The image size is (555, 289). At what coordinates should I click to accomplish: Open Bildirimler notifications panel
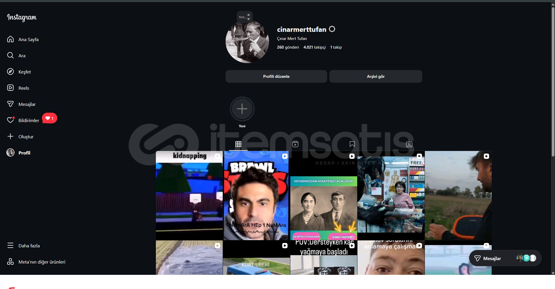point(23,120)
